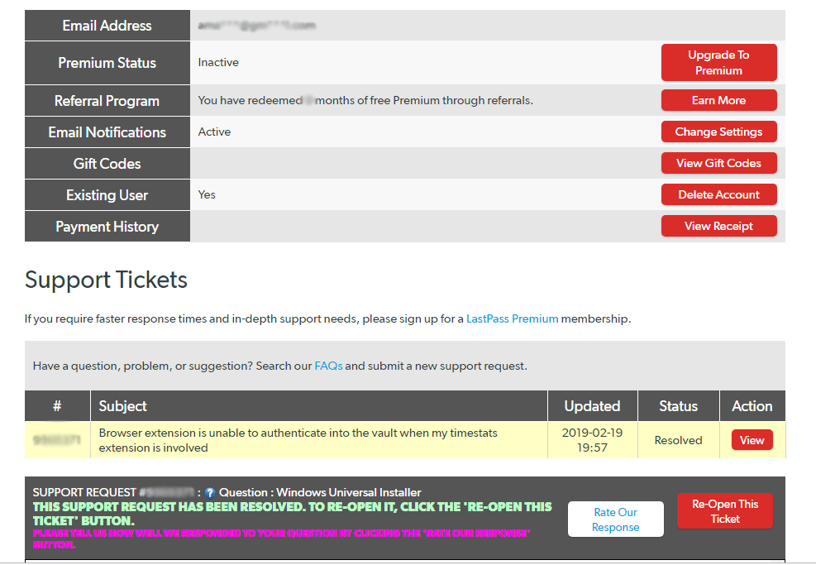Click the Premium Status row label
This screenshot has width=816, height=565.
[x=107, y=63]
